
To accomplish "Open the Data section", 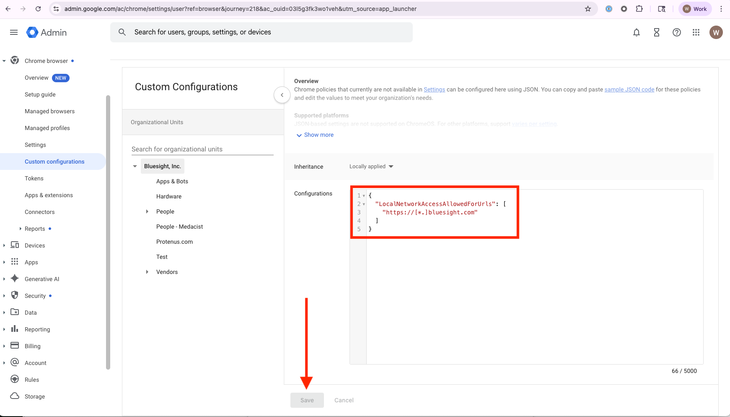I will [31, 313].
